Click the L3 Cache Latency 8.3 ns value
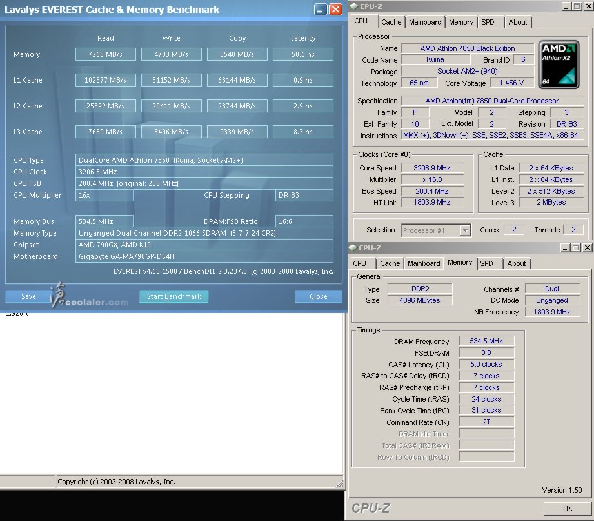Screen dimensions: 594x521 [x=303, y=132]
